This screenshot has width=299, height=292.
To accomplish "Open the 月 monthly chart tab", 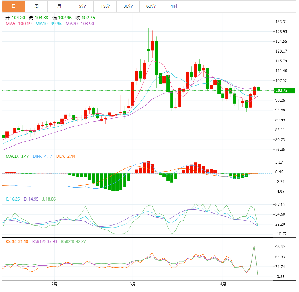I will click(x=59, y=6).
